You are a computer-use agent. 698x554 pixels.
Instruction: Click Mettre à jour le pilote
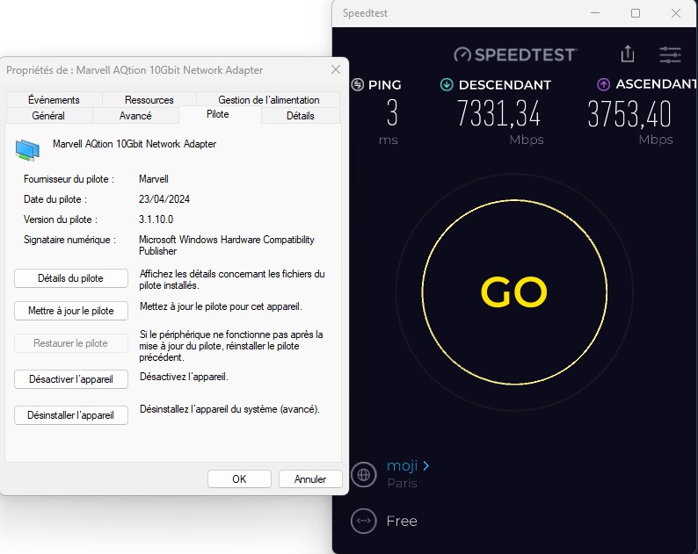pyautogui.click(x=71, y=311)
